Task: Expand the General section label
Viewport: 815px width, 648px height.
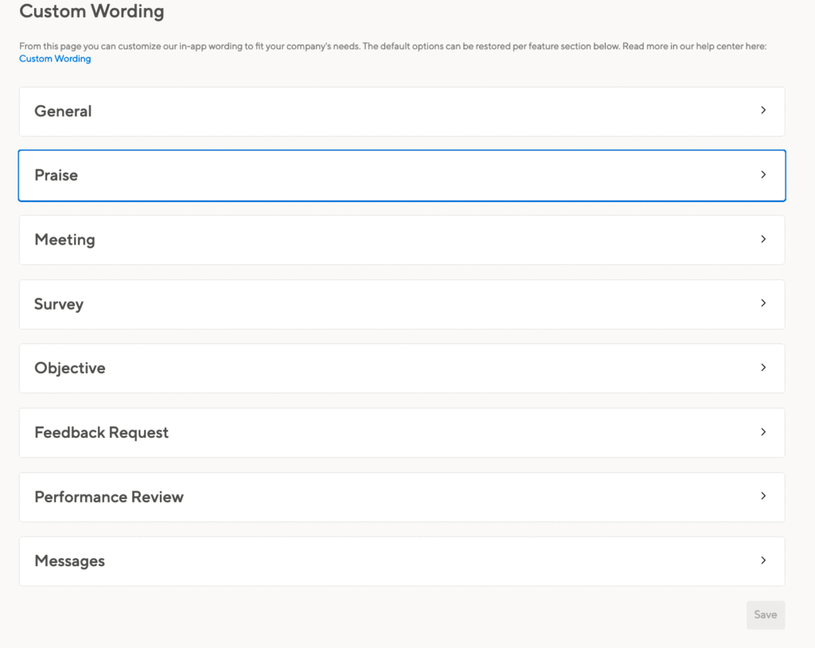Action: 63,111
